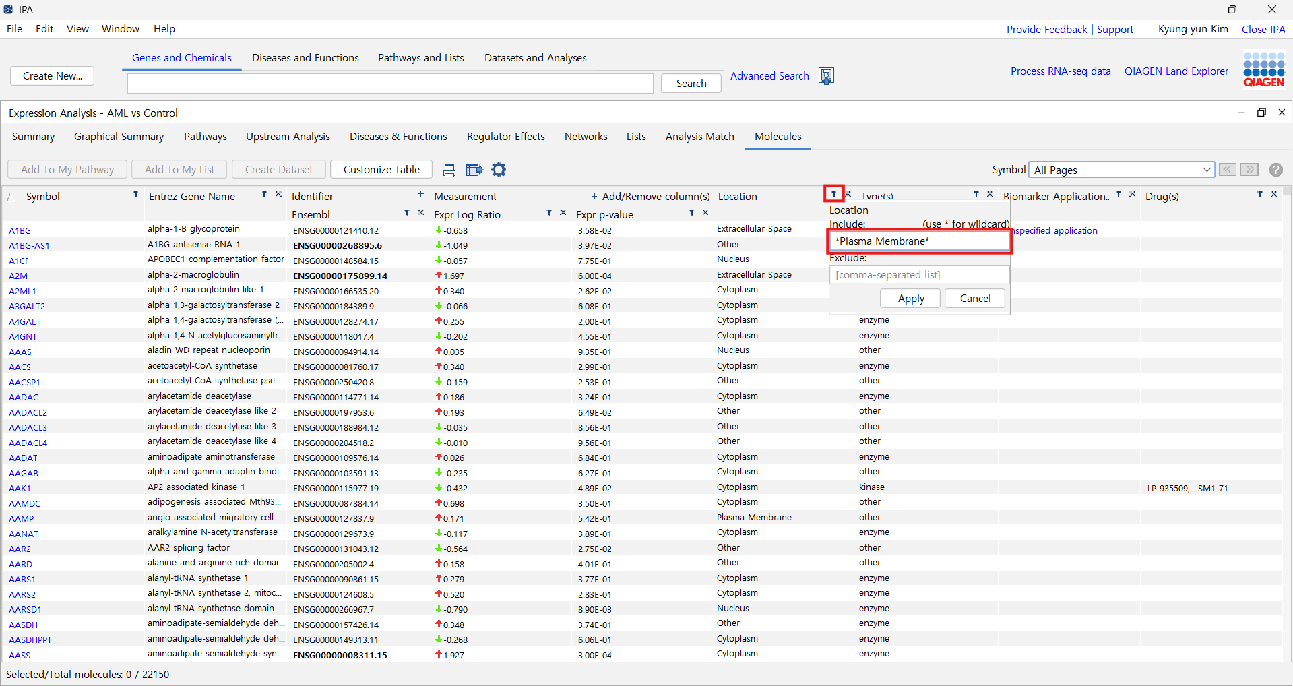1293x686 pixels.
Task: Remove the Entrez Gene Name column
Action: (278, 194)
